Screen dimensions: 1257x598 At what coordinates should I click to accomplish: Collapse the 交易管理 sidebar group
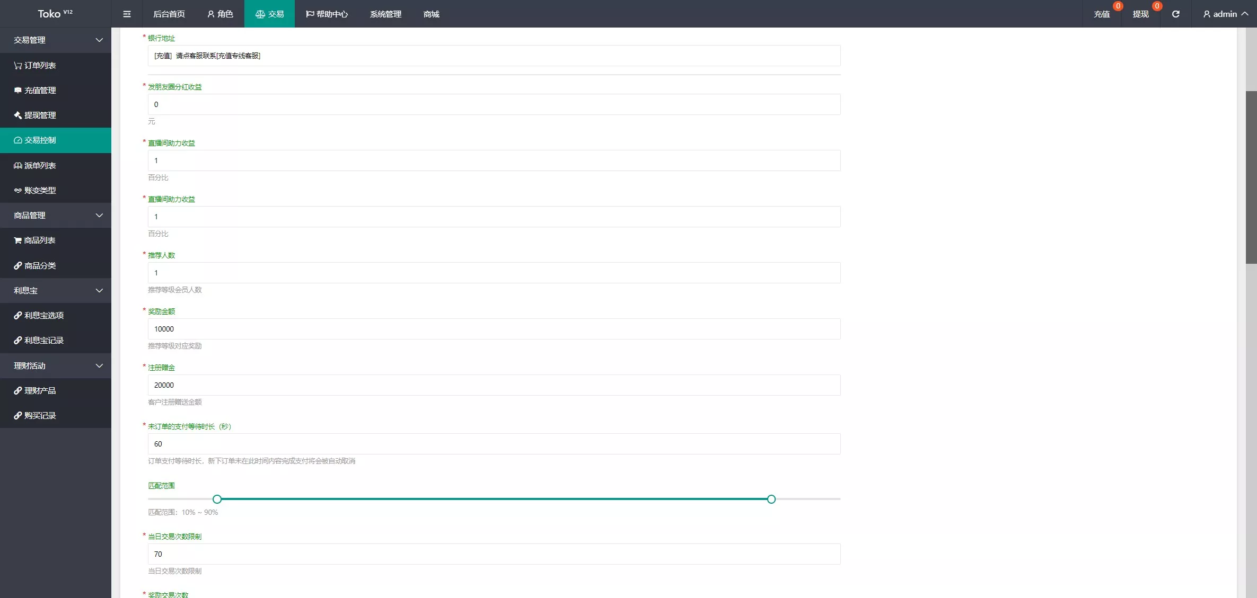coord(99,40)
